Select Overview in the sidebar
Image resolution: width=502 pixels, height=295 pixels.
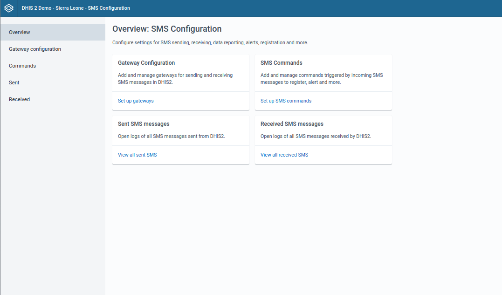20,32
